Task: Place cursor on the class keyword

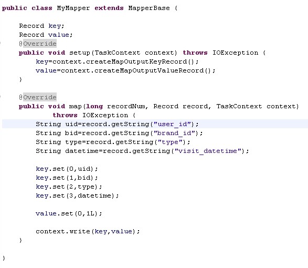Action: pos(42,8)
